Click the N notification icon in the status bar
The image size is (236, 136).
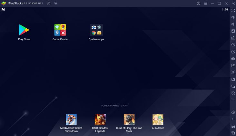3,9
